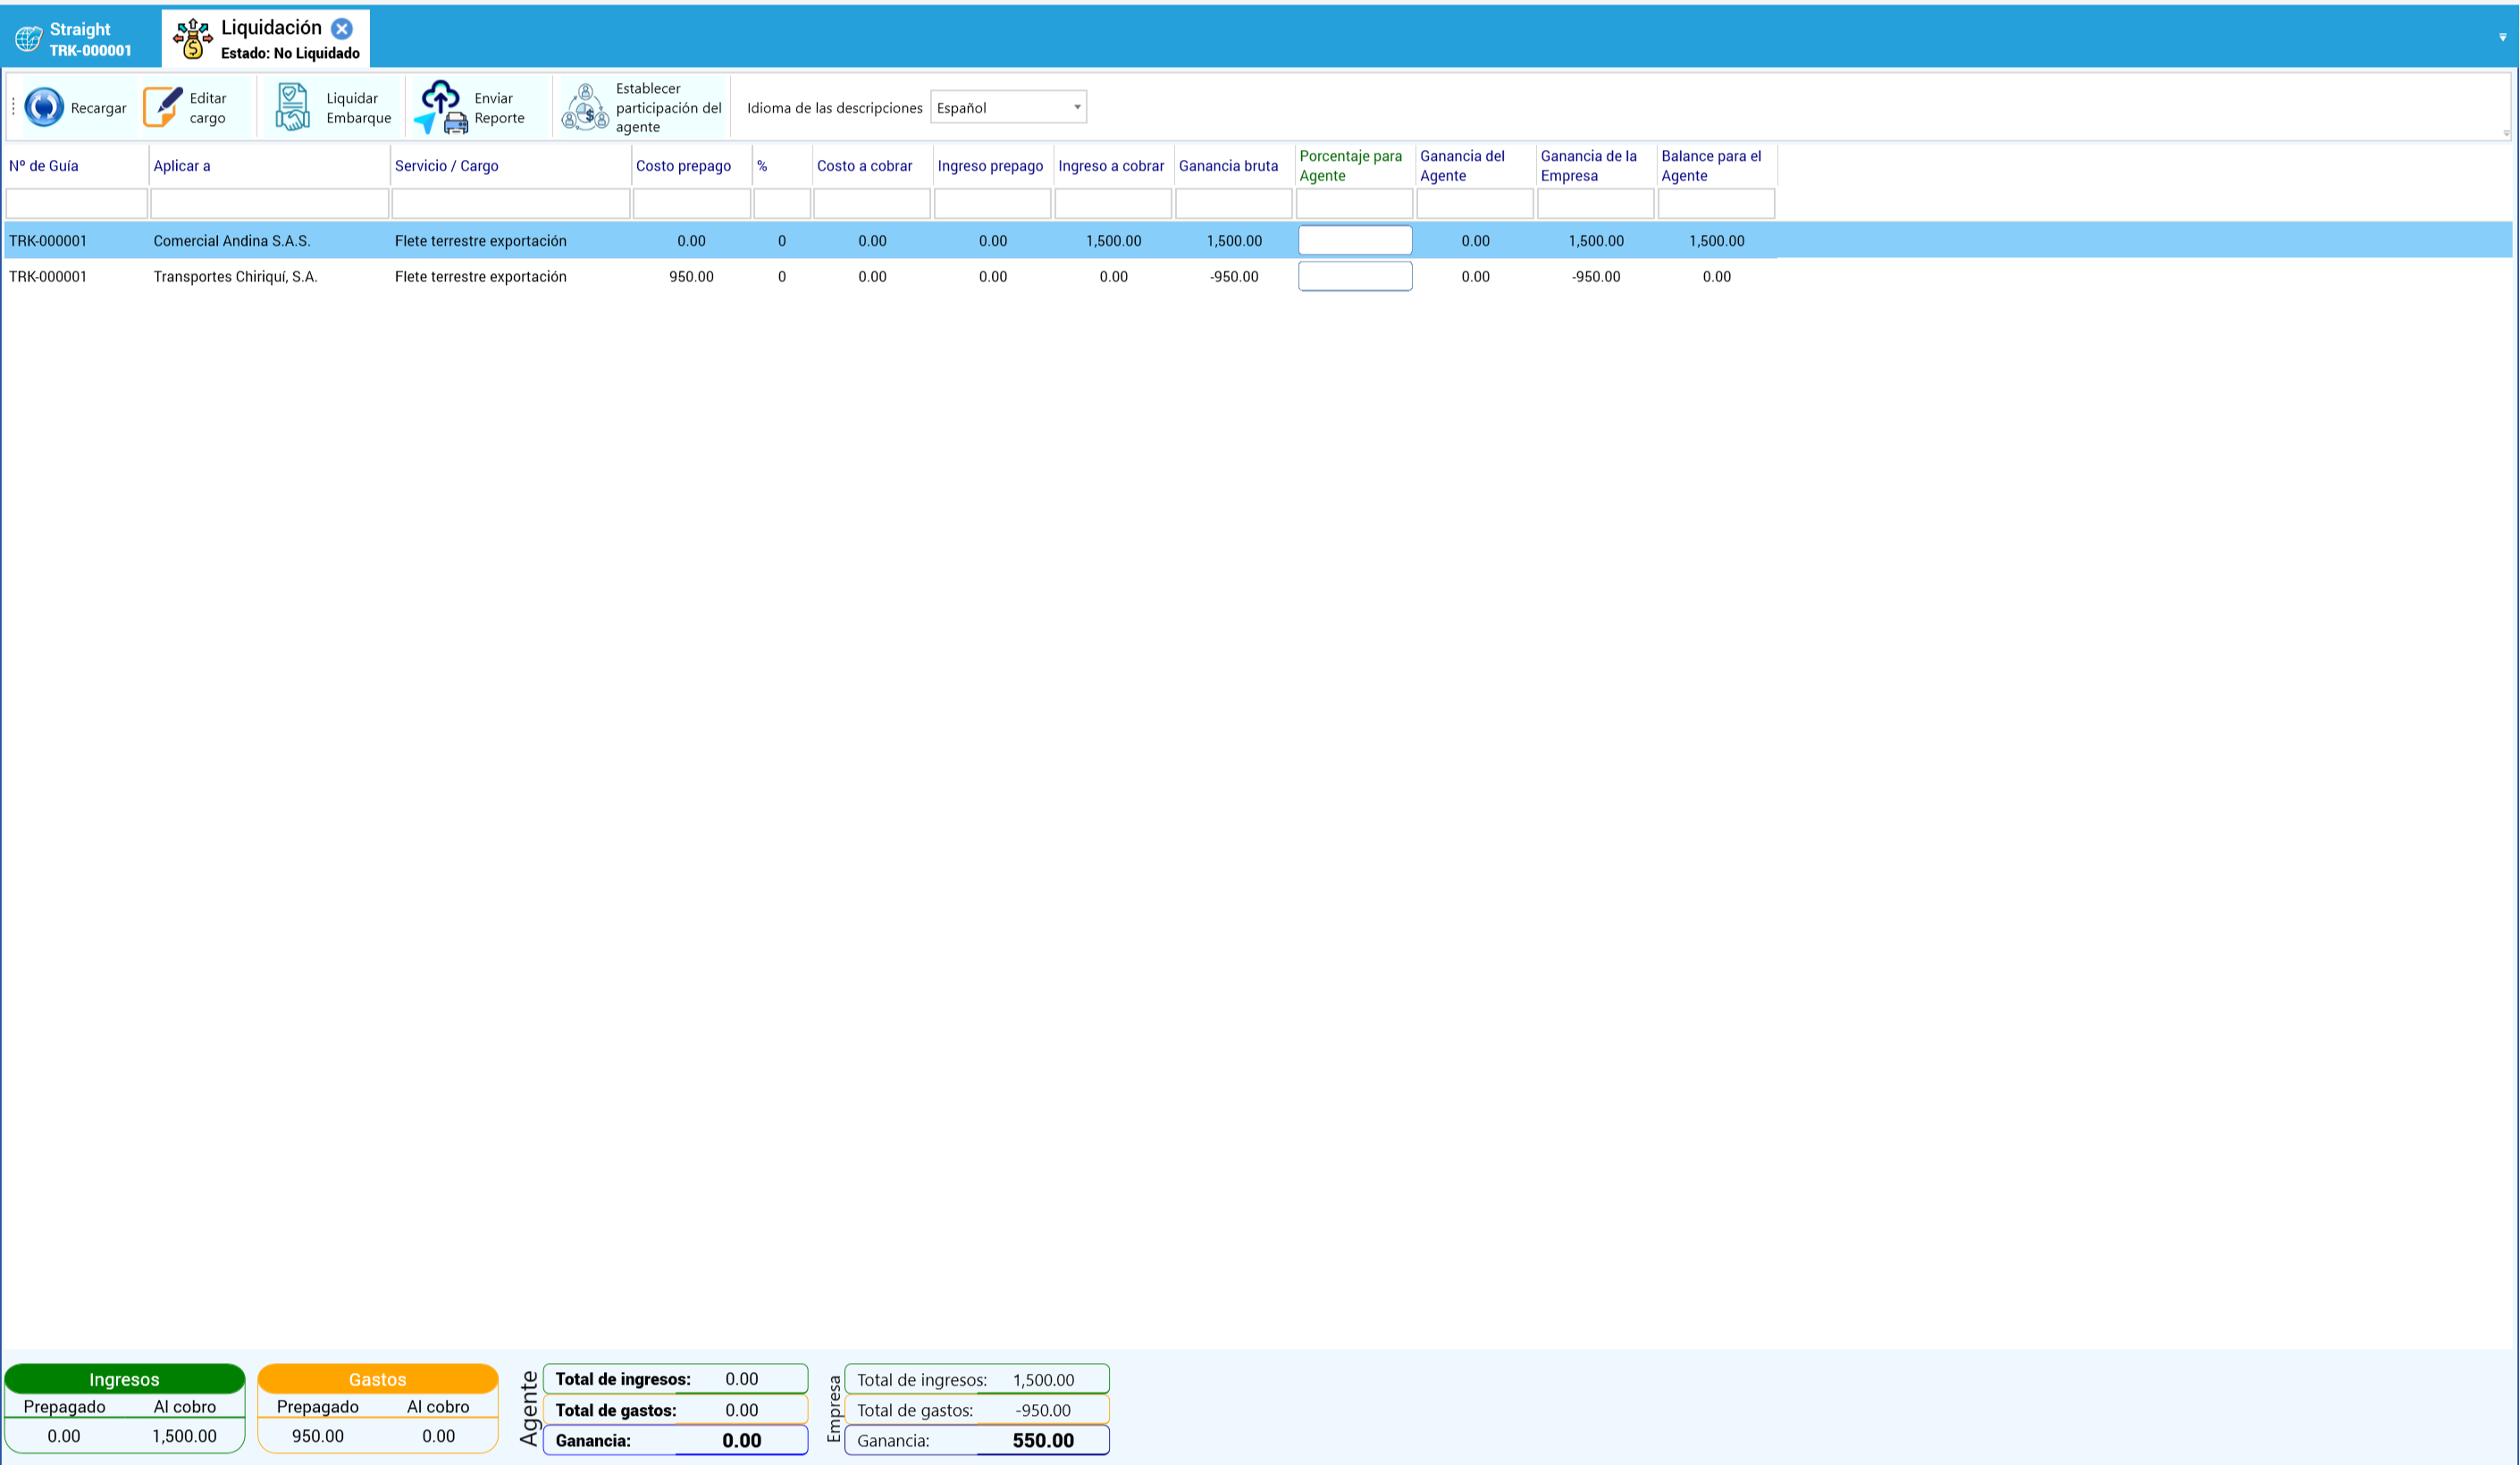Viewport: 2520px width, 1465px height.
Task: Click the globe icon on Straight tab
Action: (x=28, y=39)
